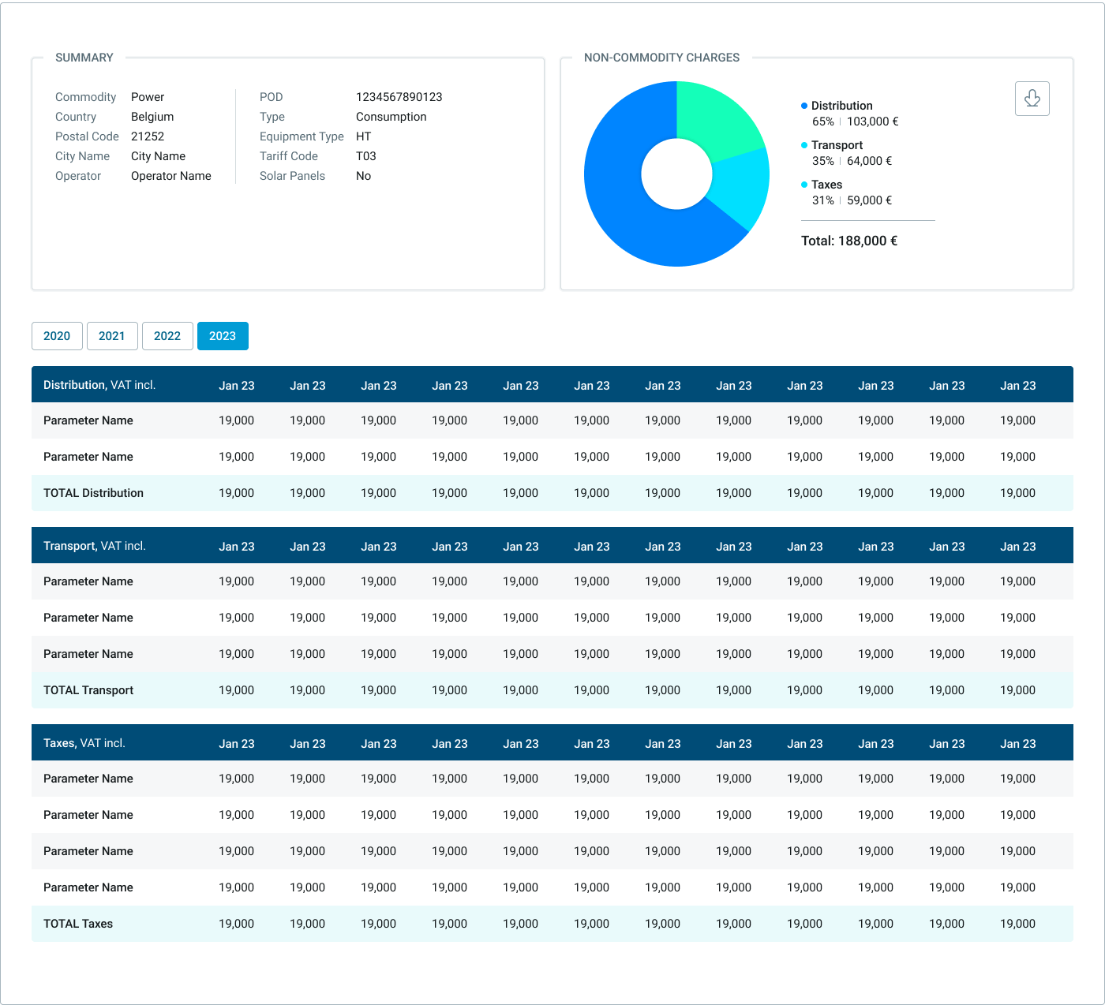This screenshot has height=1005, width=1105.
Task: Click the 59,000 € Taxes amount
Action: click(x=870, y=200)
